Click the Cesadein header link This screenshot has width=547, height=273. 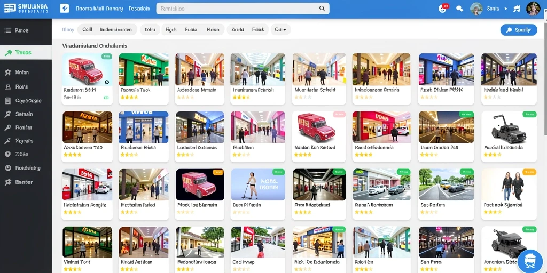point(139,9)
